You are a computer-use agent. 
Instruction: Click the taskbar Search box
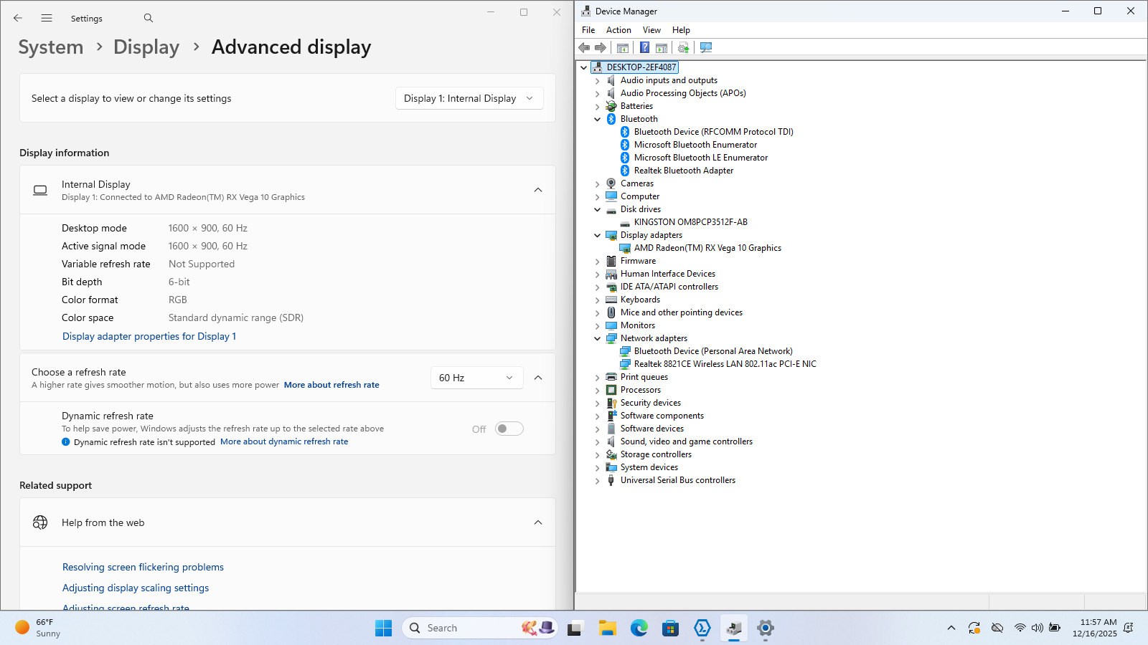pyautogui.click(x=459, y=629)
